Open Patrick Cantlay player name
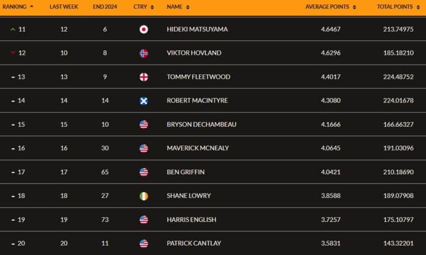 194,243
